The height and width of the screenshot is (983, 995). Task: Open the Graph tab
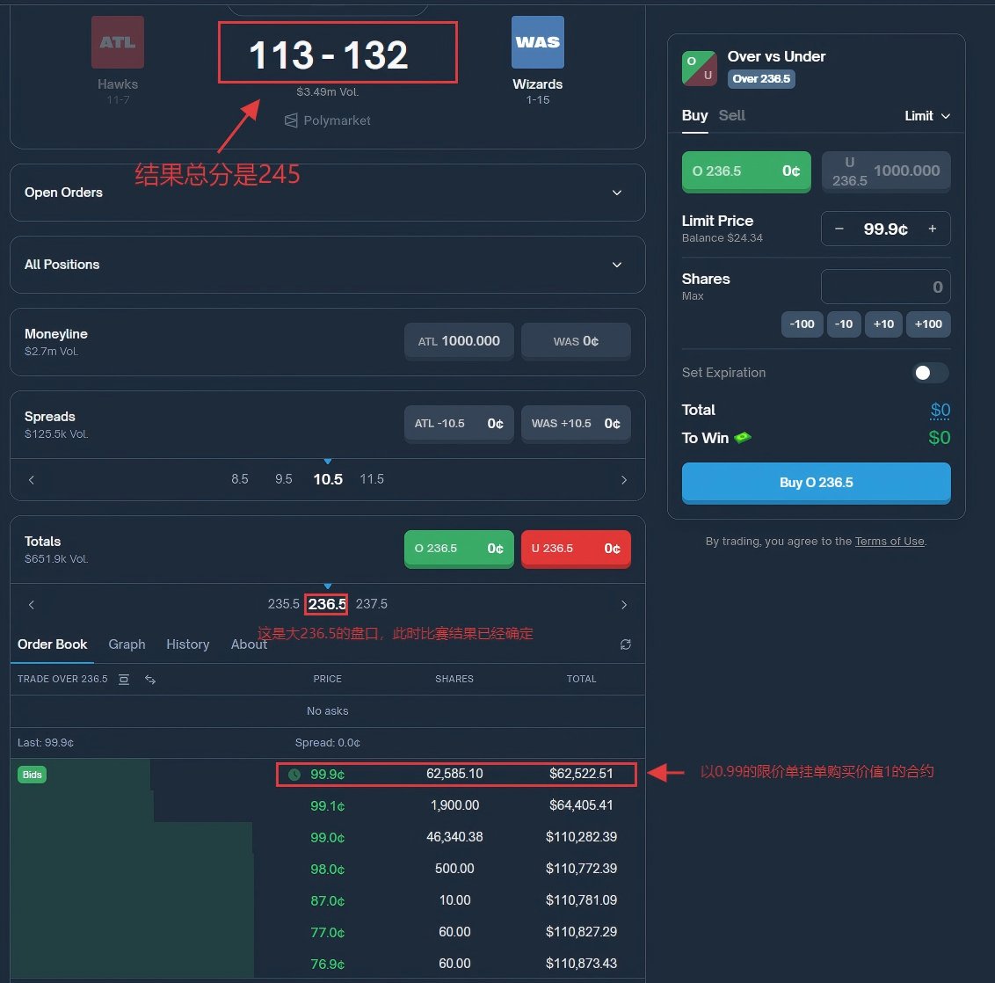point(127,644)
